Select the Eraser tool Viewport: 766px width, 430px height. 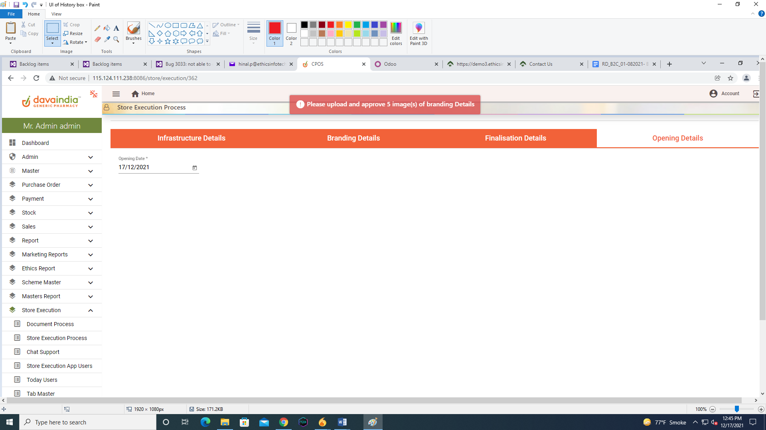point(97,39)
